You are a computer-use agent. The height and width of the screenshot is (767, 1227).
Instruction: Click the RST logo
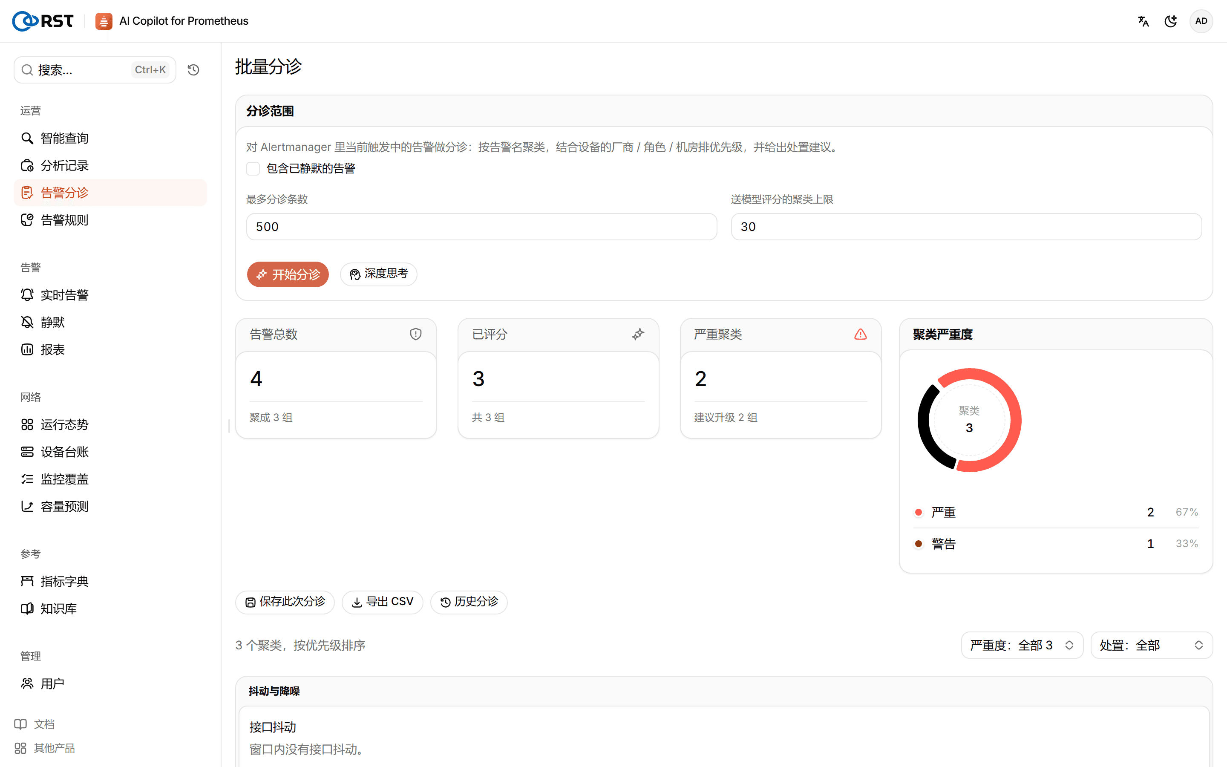43,21
